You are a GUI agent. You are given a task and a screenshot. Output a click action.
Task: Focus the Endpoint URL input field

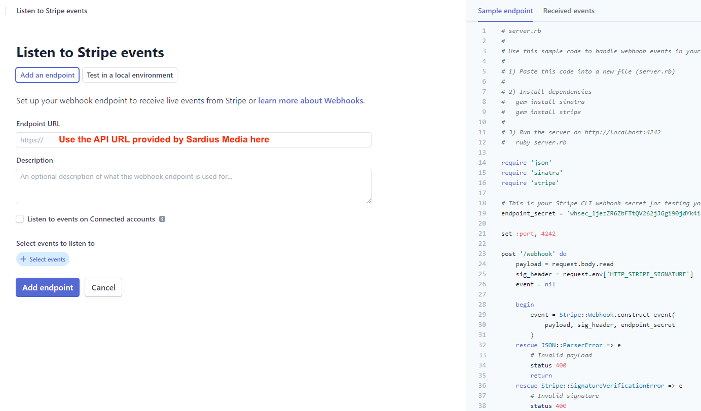coord(194,140)
